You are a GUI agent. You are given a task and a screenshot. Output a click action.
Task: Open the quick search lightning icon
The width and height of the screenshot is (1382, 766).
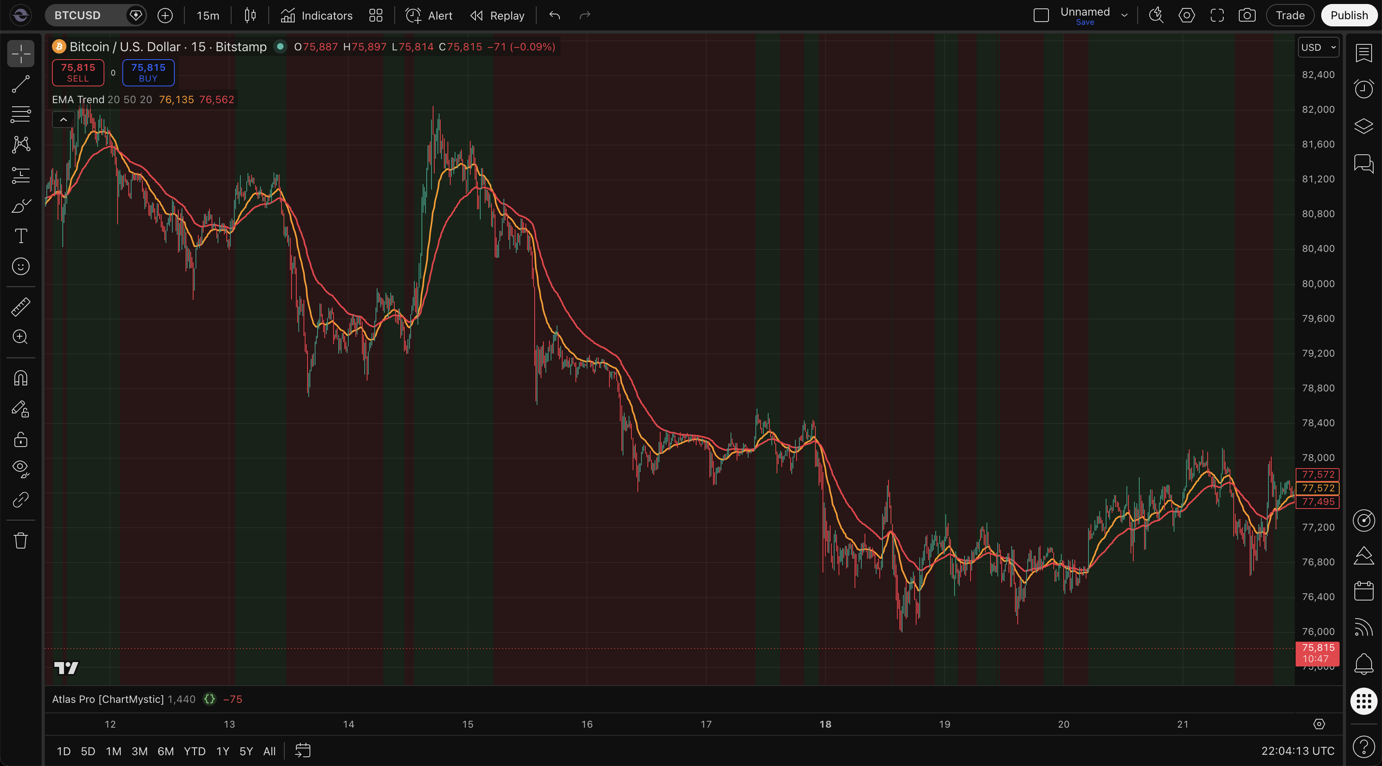[1156, 15]
